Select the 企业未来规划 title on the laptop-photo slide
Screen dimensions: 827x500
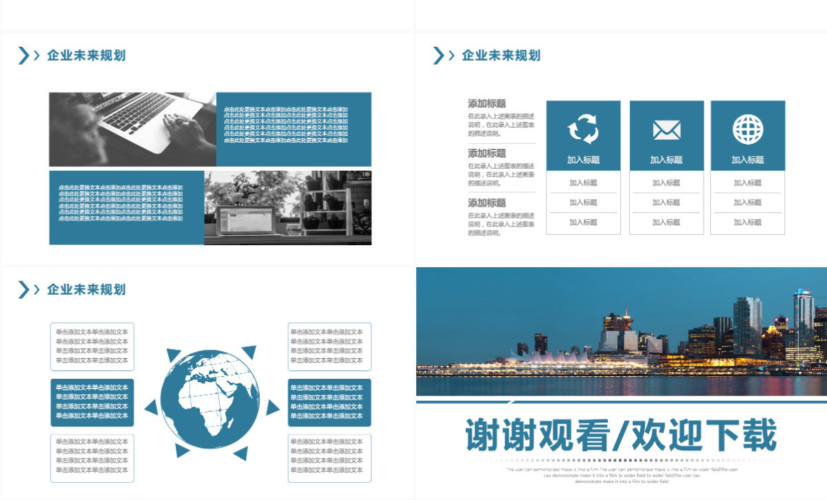point(86,56)
